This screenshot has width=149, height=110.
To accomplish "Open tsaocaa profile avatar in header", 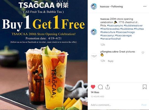I will (x=94, y=6).
